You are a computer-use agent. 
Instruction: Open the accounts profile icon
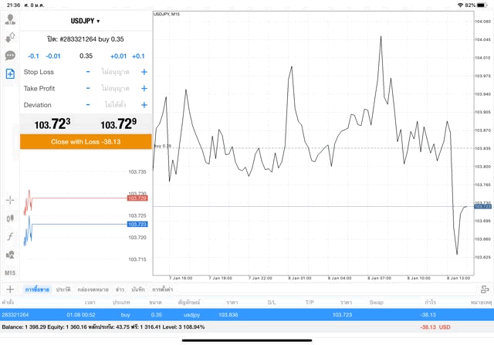10,19
